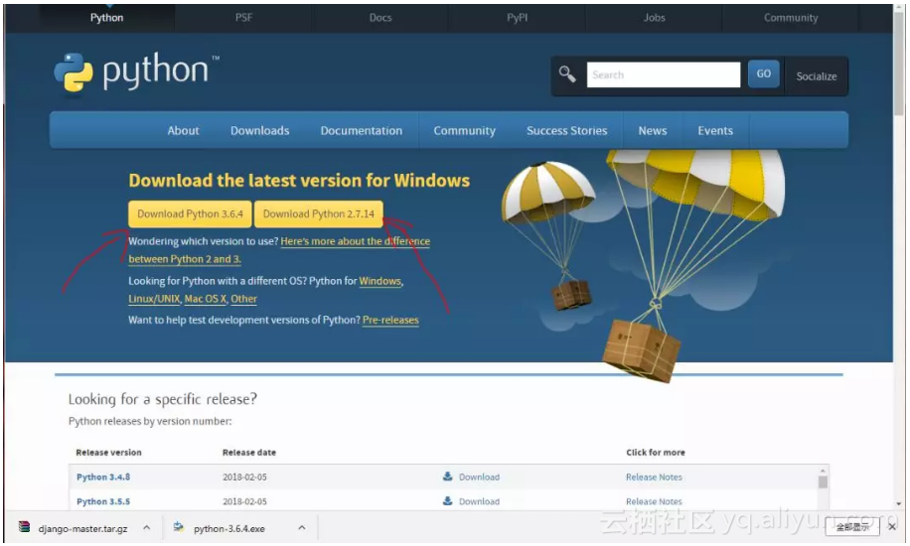Open the Documentation menu
The width and height of the screenshot is (910, 546).
pyautogui.click(x=361, y=131)
